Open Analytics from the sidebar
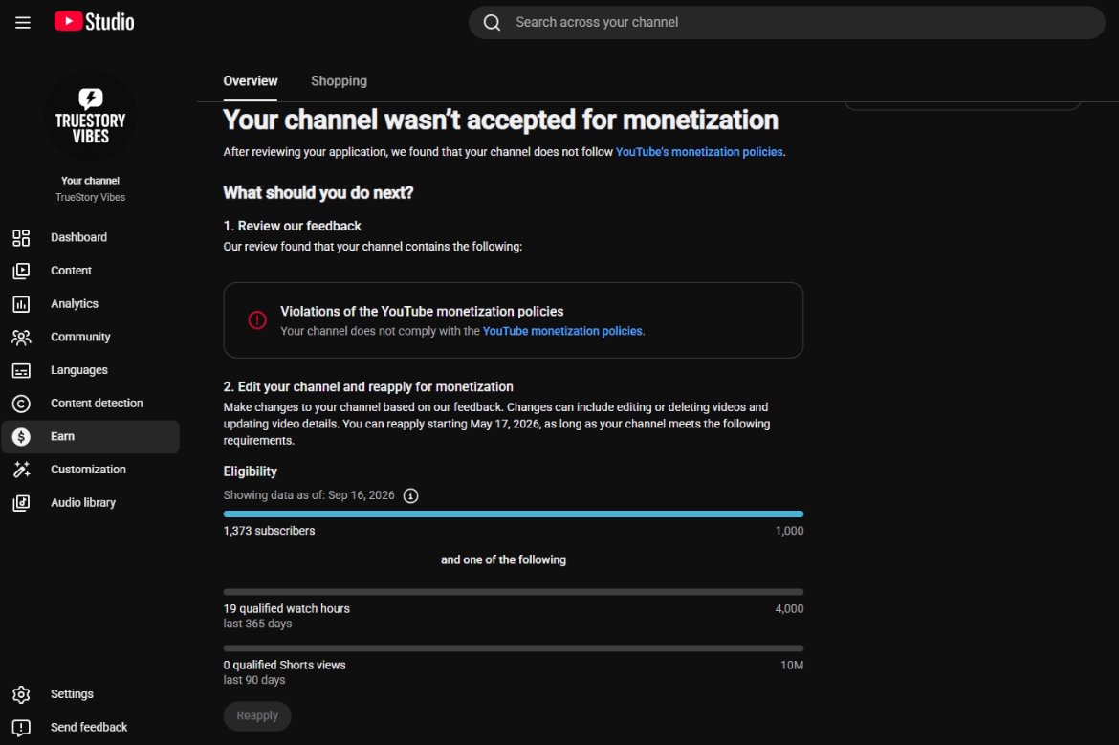1119x745 pixels. point(91,304)
